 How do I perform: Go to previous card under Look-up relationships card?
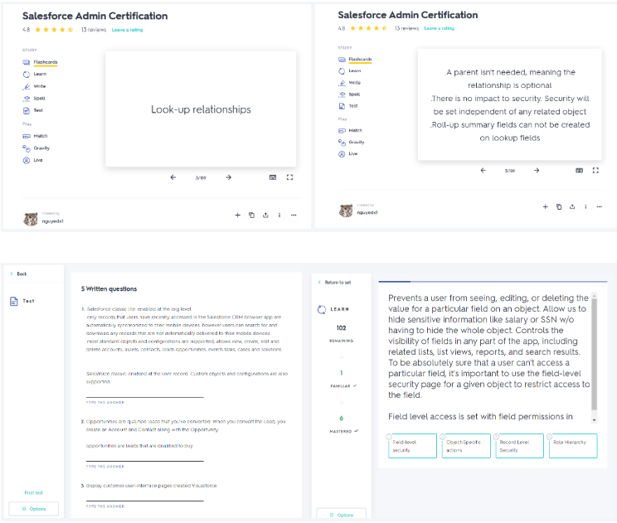click(x=173, y=177)
